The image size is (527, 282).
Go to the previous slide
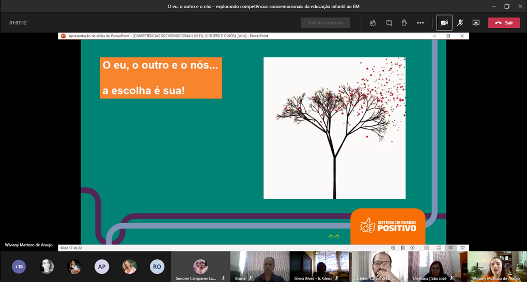393,248
